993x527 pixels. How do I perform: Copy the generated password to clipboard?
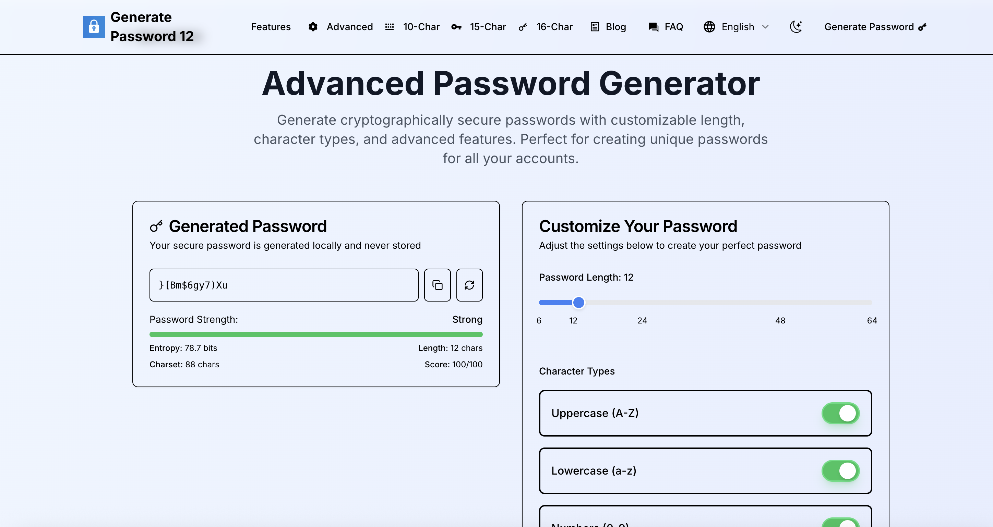point(437,285)
